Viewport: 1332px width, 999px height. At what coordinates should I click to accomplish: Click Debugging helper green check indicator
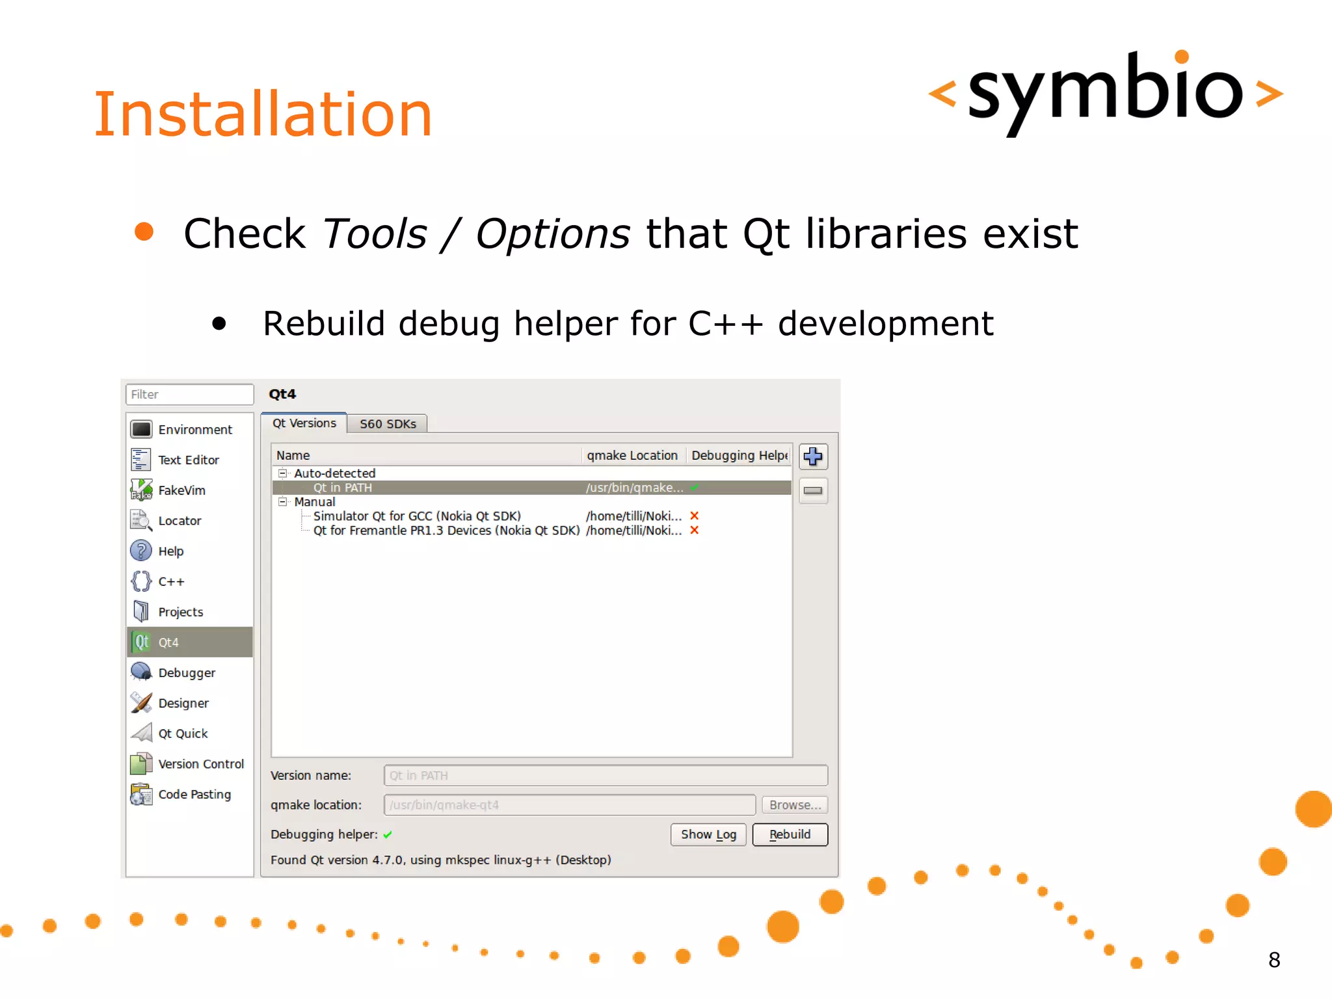pyautogui.click(x=388, y=835)
